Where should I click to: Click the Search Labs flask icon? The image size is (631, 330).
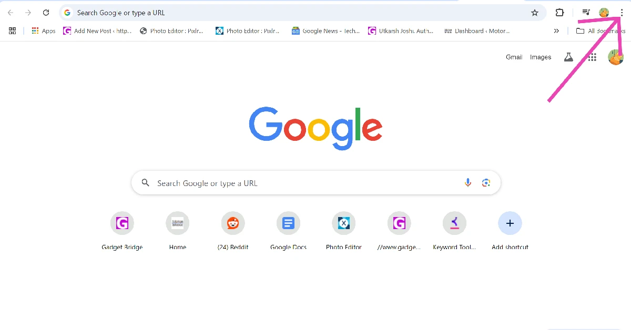click(x=568, y=57)
